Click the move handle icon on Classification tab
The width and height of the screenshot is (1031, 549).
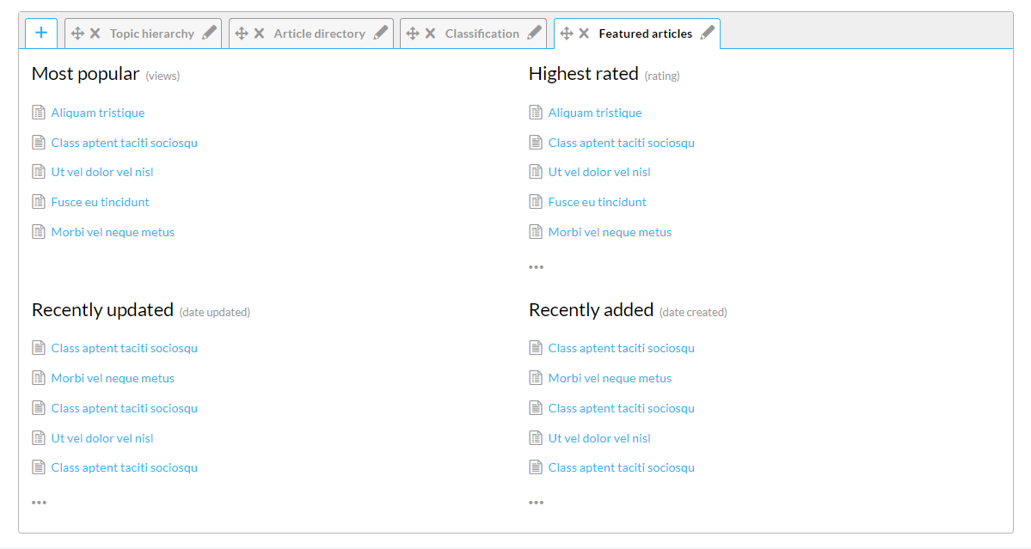click(413, 34)
